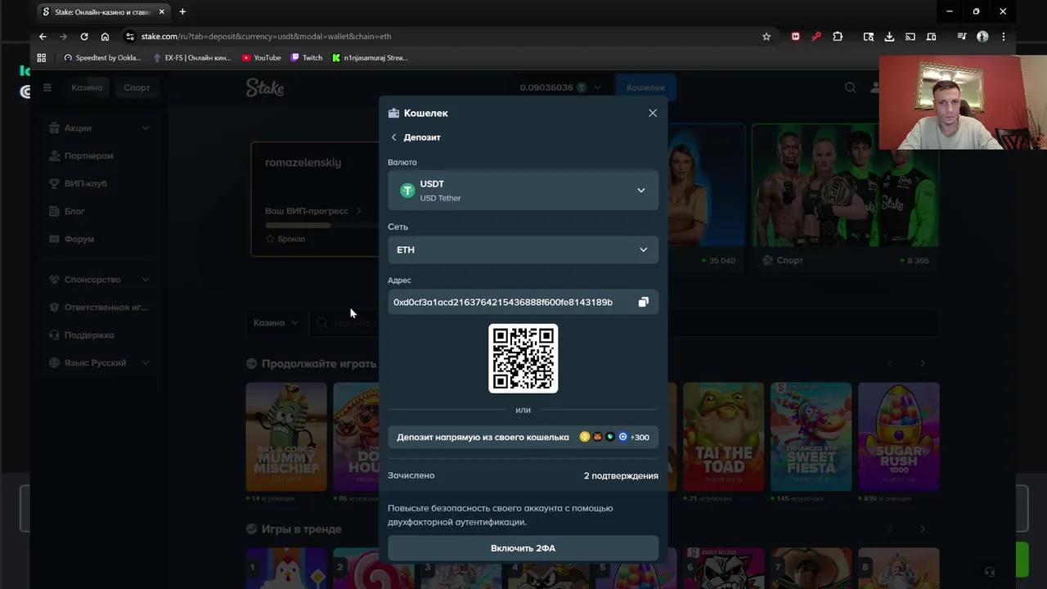Open the USDT currency dropdown
Viewport: 1047px width, 589px height.
tap(523, 191)
